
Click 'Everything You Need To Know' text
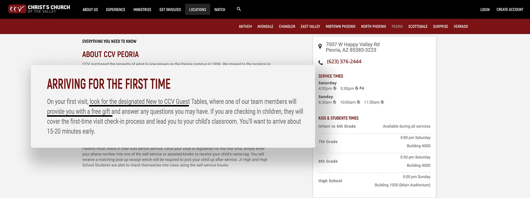pos(109,41)
